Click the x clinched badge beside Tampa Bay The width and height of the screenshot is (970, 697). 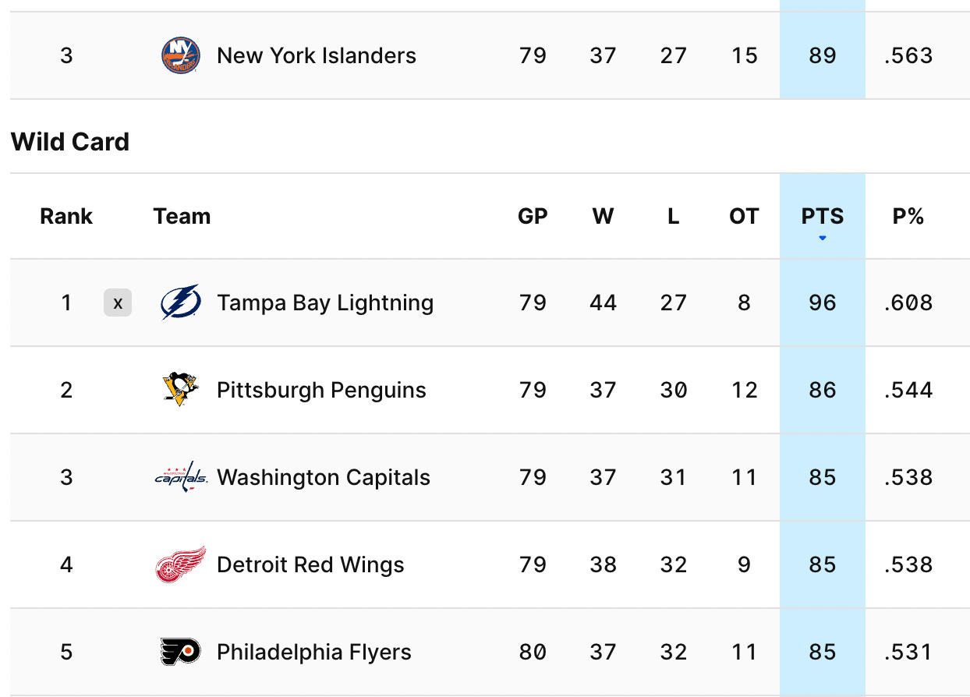[118, 303]
